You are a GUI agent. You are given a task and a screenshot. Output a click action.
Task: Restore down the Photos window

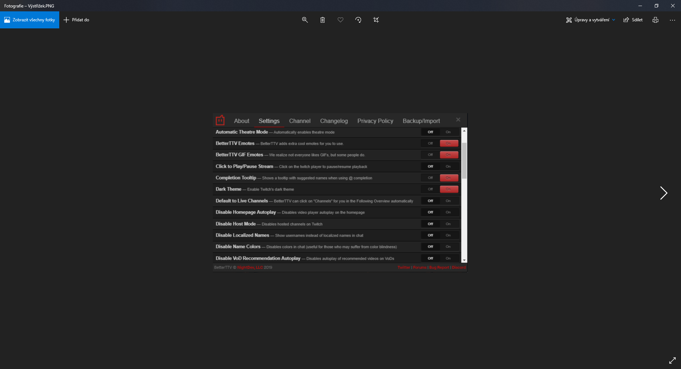(x=656, y=6)
